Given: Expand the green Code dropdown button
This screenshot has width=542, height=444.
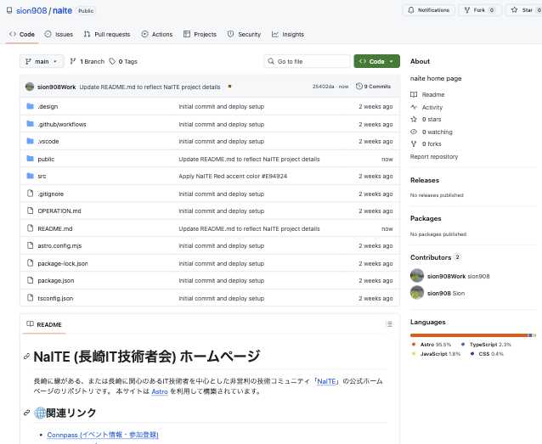Looking at the screenshot, I should (376, 61).
